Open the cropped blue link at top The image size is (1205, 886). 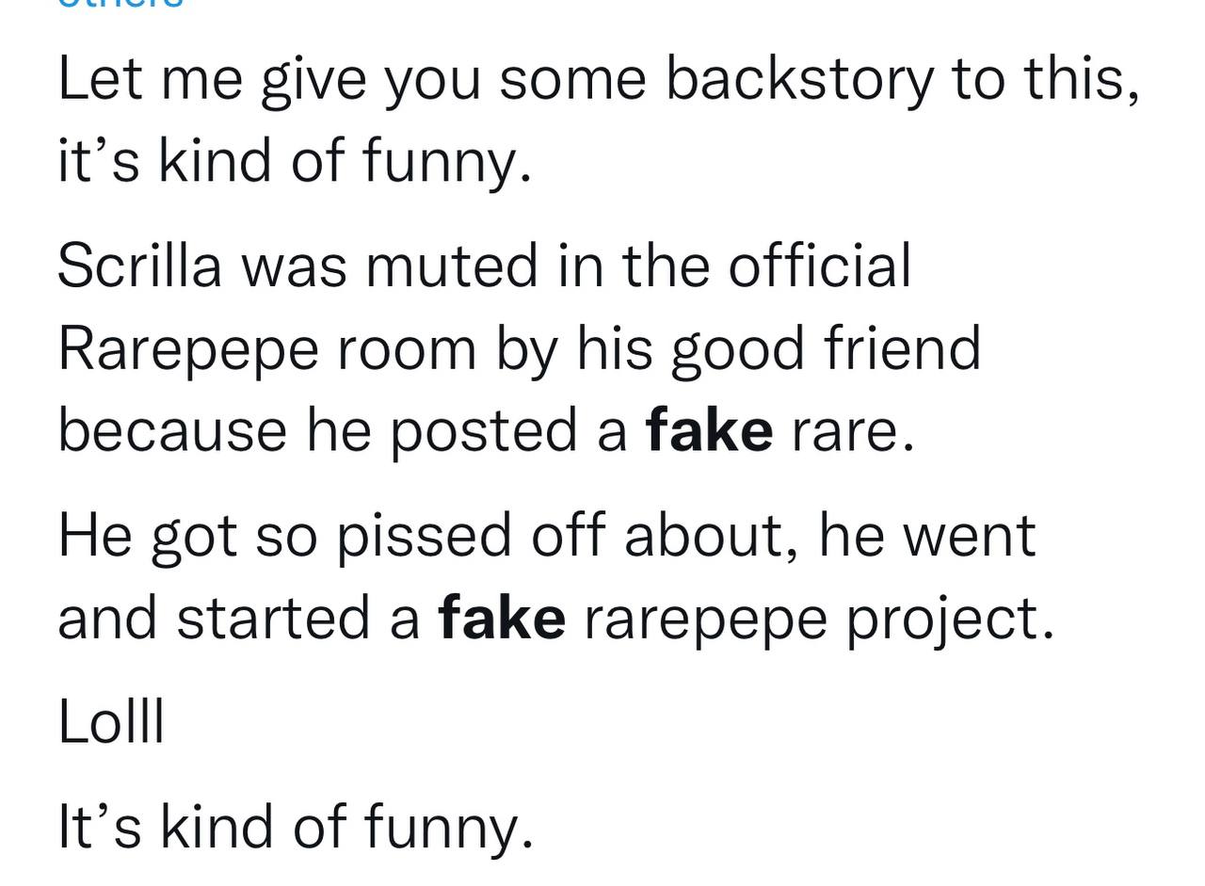pyautogui.click(x=120, y=4)
